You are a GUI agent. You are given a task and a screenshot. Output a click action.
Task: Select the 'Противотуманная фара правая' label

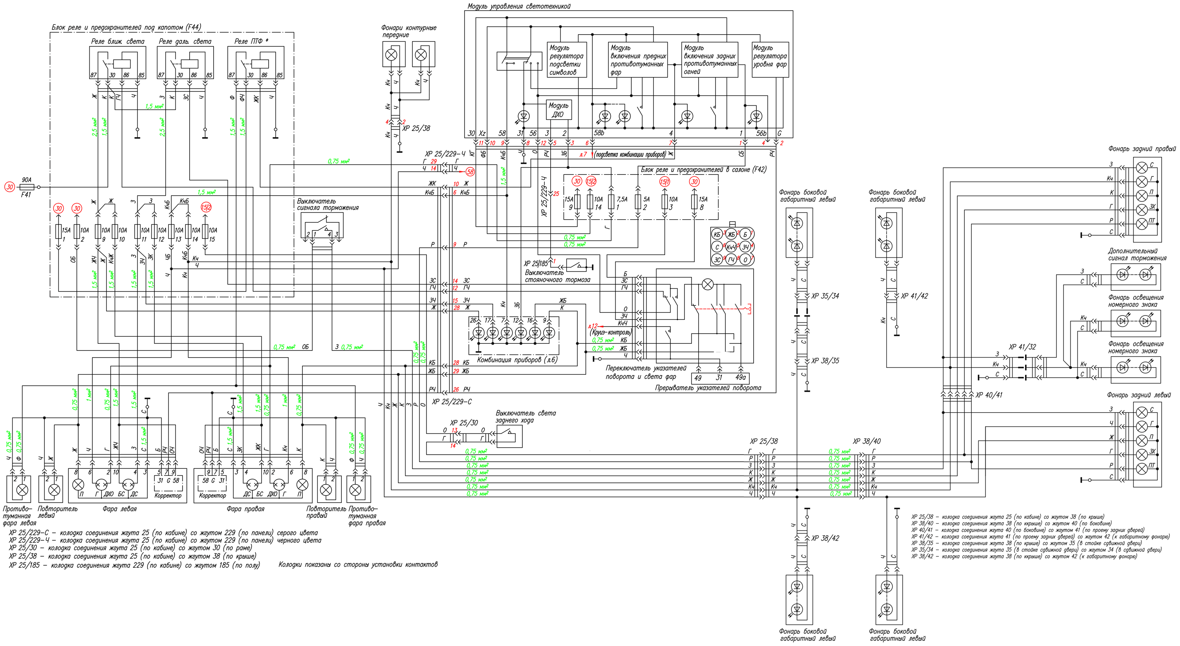click(367, 516)
